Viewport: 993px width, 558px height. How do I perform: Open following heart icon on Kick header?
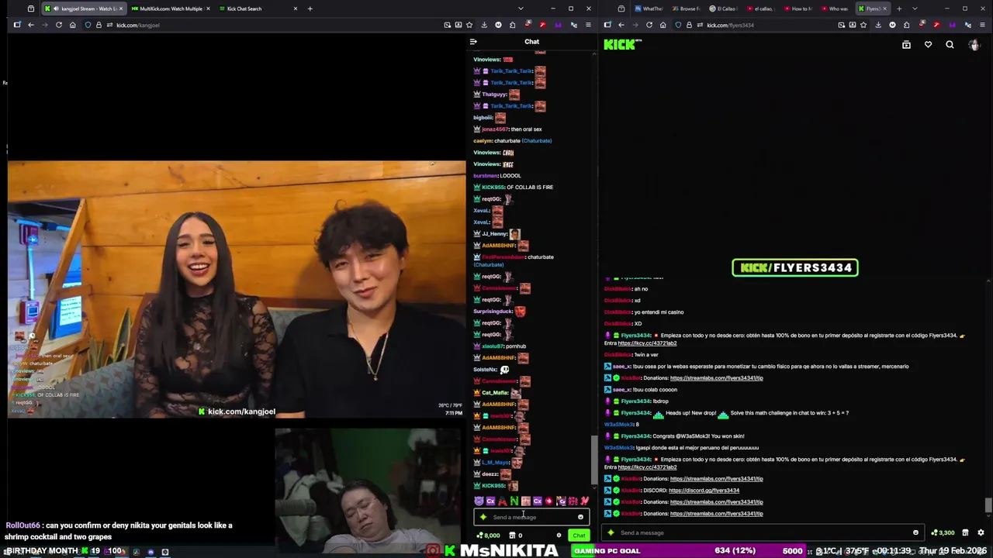[x=928, y=45]
